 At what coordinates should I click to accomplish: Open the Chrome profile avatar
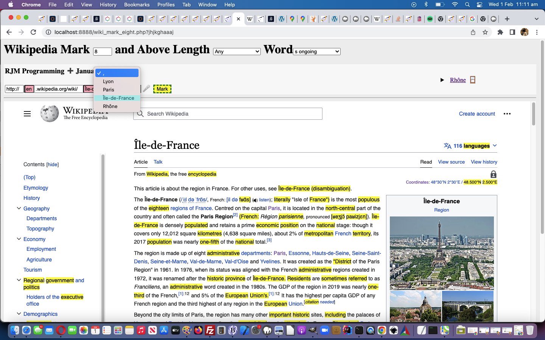(x=525, y=32)
